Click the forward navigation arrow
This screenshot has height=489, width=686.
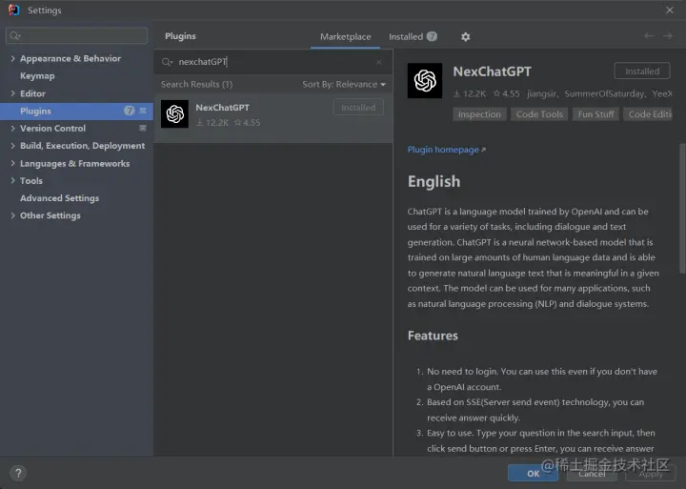668,36
